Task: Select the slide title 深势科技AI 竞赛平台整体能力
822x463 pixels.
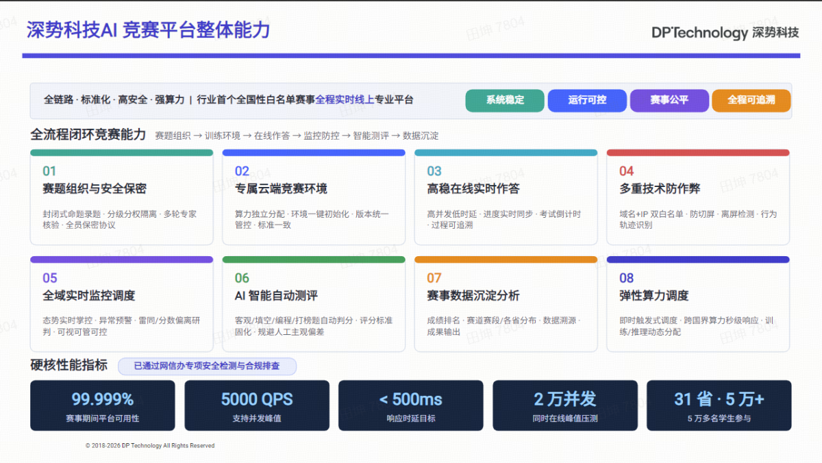Action: click(x=148, y=30)
